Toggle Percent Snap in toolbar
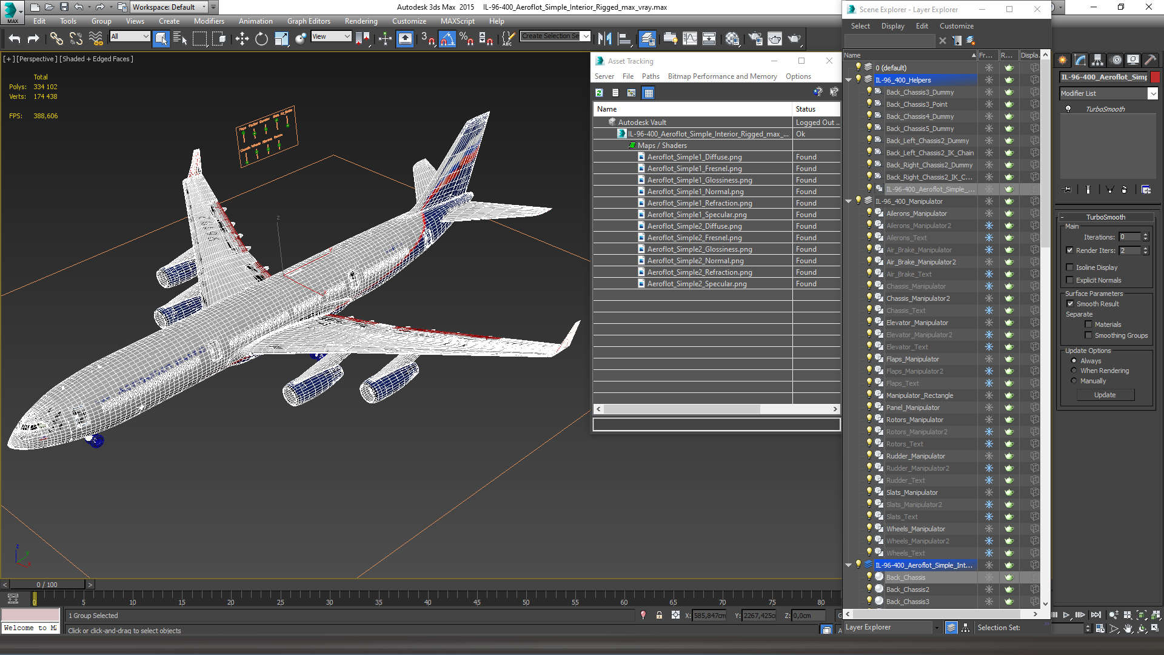1164x655 pixels. pyautogui.click(x=466, y=39)
